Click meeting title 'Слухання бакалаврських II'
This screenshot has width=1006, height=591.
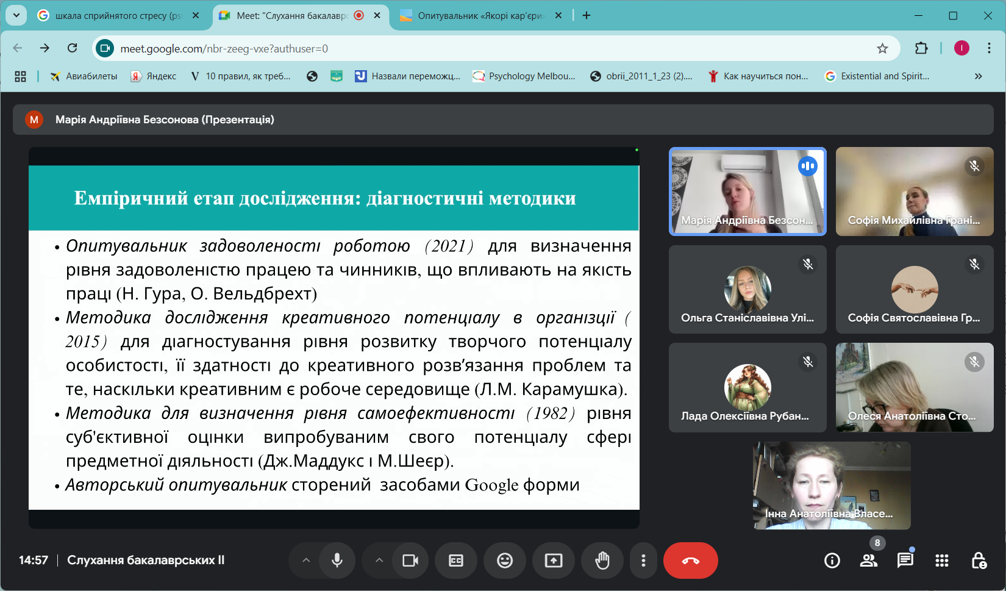point(146,560)
